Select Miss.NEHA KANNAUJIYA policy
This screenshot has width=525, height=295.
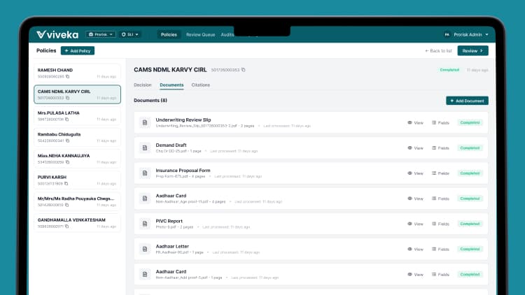77,159
